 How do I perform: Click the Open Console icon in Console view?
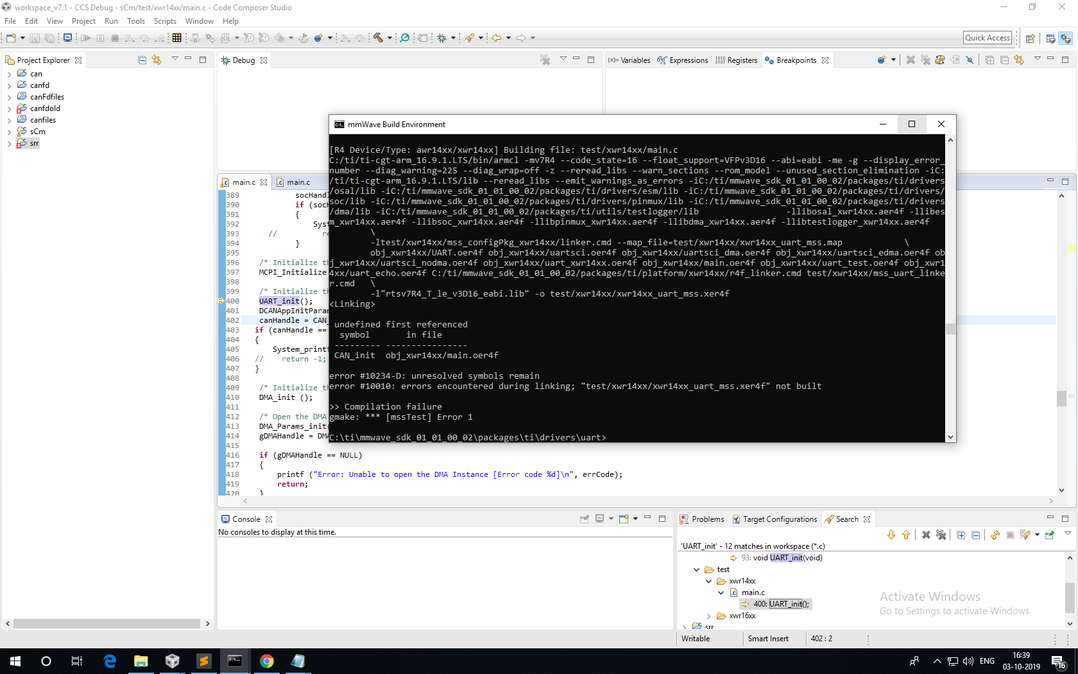pos(624,519)
